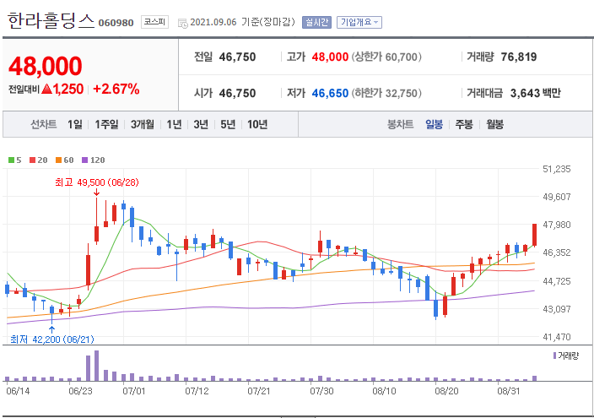This screenshot has height=418, width=594.
Task: Select the 5년 line chart tab
Action: pyautogui.click(x=228, y=124)
